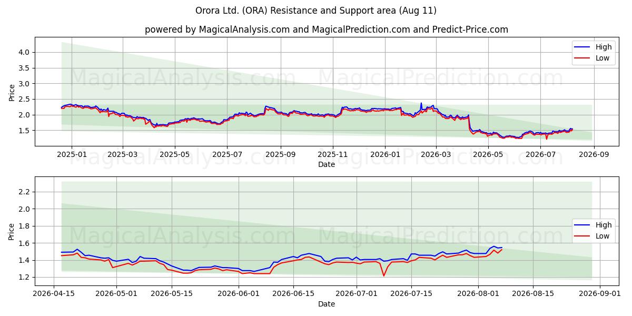The height and width of the screenshot is (316, 632).
Task: Click the 'Date' x-axis label of the top chart
Action: tap(327, 165)
